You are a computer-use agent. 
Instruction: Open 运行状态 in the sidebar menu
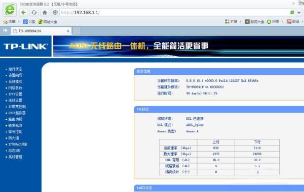(x=15, y=69)
